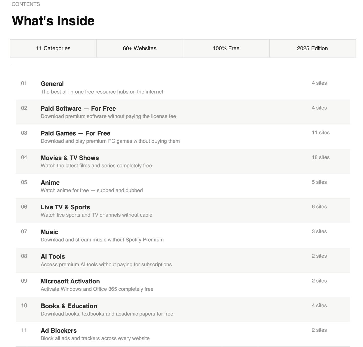Open Microsoft Activation entry
This screenshot has height=347, width=363.
tap(183, 284)
